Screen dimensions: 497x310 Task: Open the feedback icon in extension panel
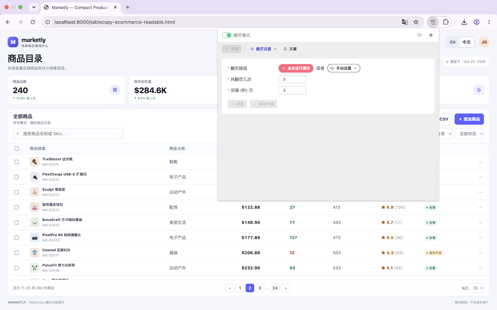[419, 35]
